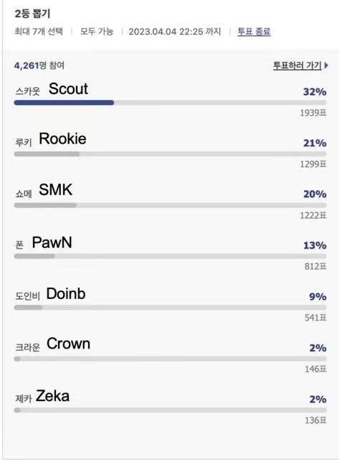Click the Doinb 9% result bar
This screenshot has height=460, width=339.
(x=171, y=308)
